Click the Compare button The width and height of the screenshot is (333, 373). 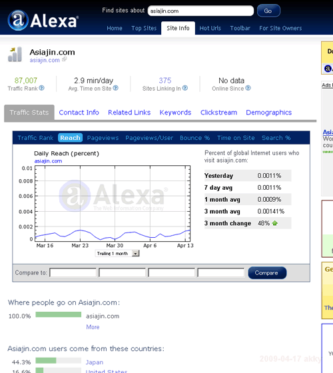267,272
